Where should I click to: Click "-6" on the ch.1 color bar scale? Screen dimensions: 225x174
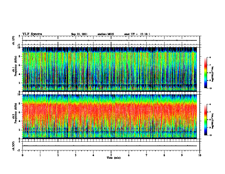[x=210, y=57]
